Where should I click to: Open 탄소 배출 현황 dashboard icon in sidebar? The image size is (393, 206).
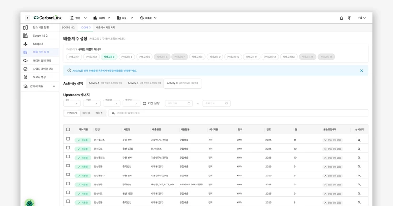tap(25, 27)
